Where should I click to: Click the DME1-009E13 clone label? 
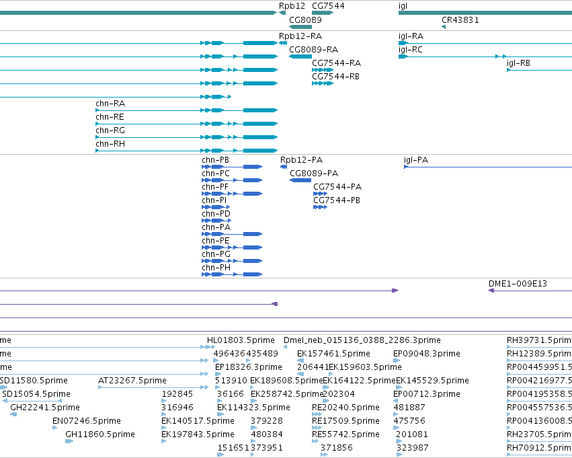pos(518,284)
